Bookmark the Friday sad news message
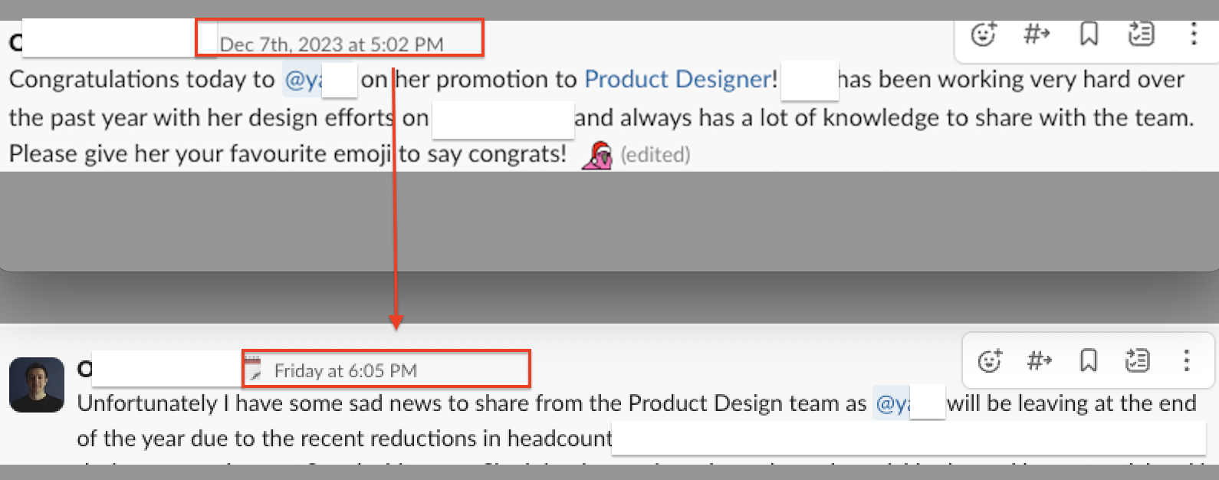This screenshot has height=480, width=1219. click(1089, 360)
